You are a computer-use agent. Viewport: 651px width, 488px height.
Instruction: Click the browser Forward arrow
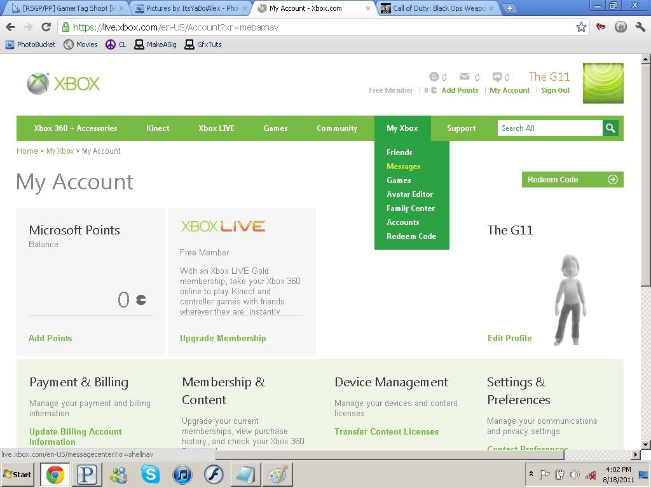(28, 27)
